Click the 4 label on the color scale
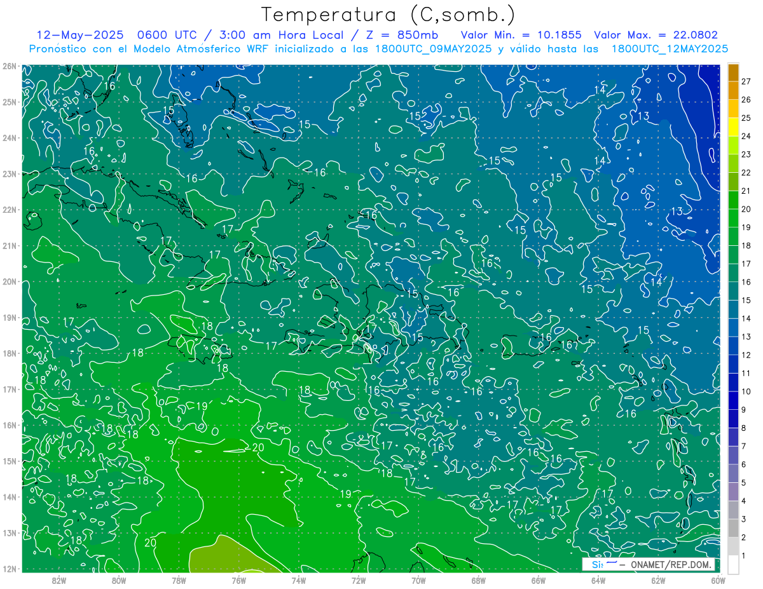Screen dimensions: 763x589 pyautogui.click(x=744, y=501)
